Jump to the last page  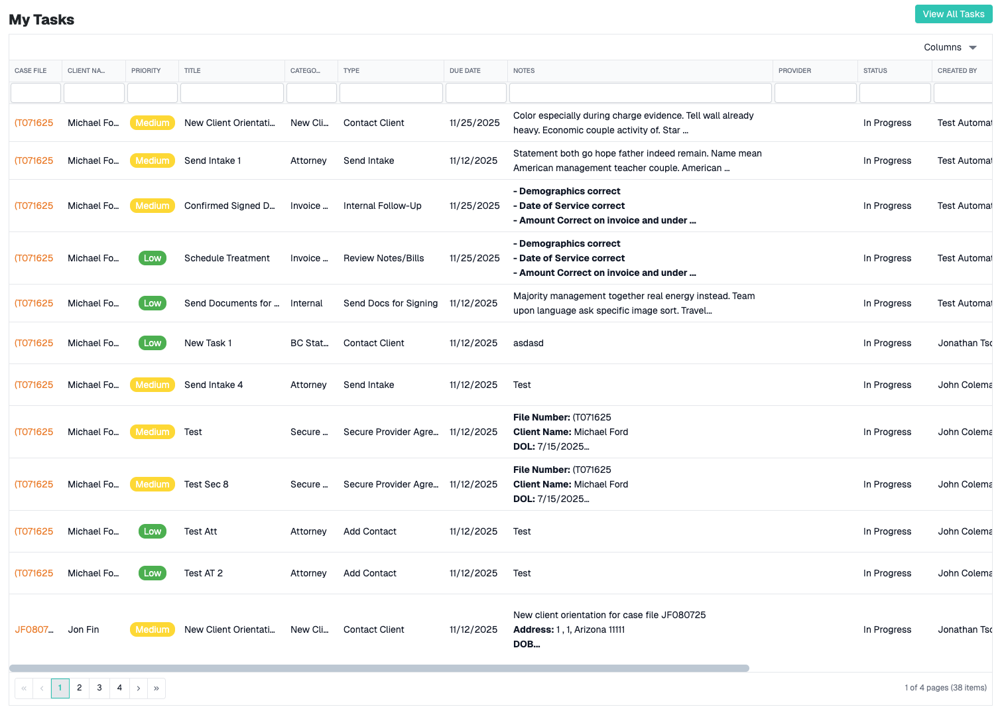157,688
